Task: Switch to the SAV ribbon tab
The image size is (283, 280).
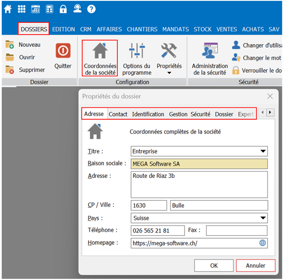Action: [274, 29]
